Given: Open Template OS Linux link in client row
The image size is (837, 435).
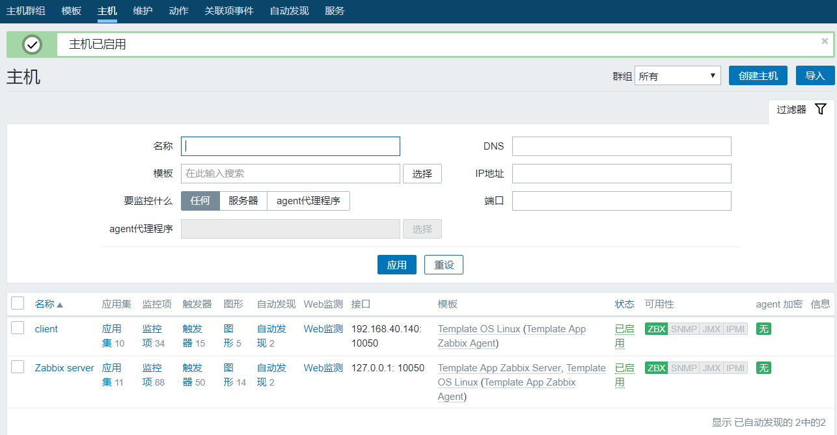Looking at the screenshot, I should (x=479, y=329).
